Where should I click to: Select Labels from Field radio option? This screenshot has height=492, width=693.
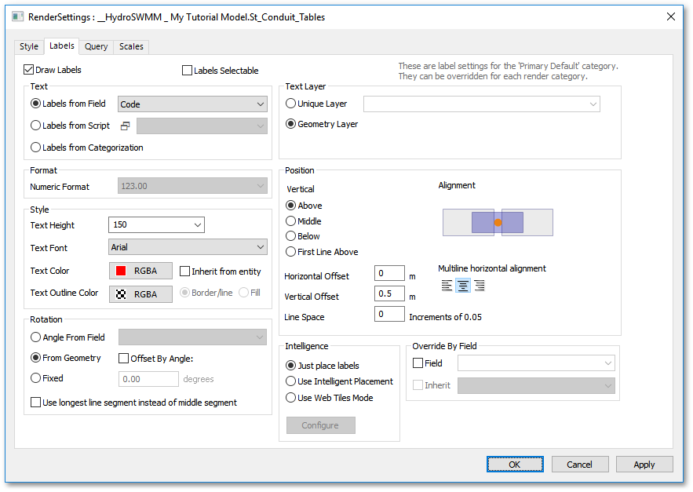[x=35, y=104]
